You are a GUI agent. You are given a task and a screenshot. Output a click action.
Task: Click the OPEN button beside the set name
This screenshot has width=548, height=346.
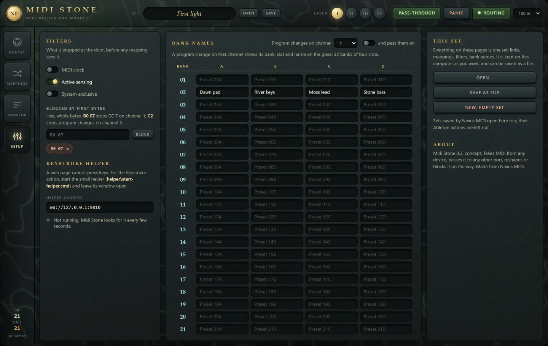point(249,13)
